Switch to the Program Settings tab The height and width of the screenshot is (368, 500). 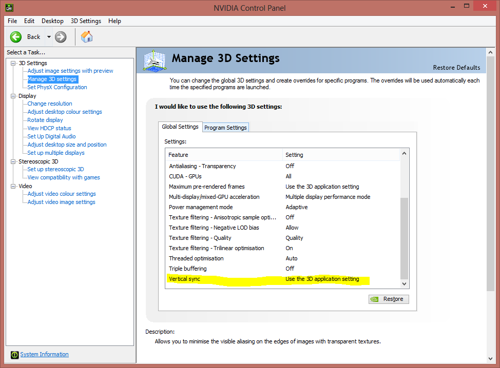225,128
